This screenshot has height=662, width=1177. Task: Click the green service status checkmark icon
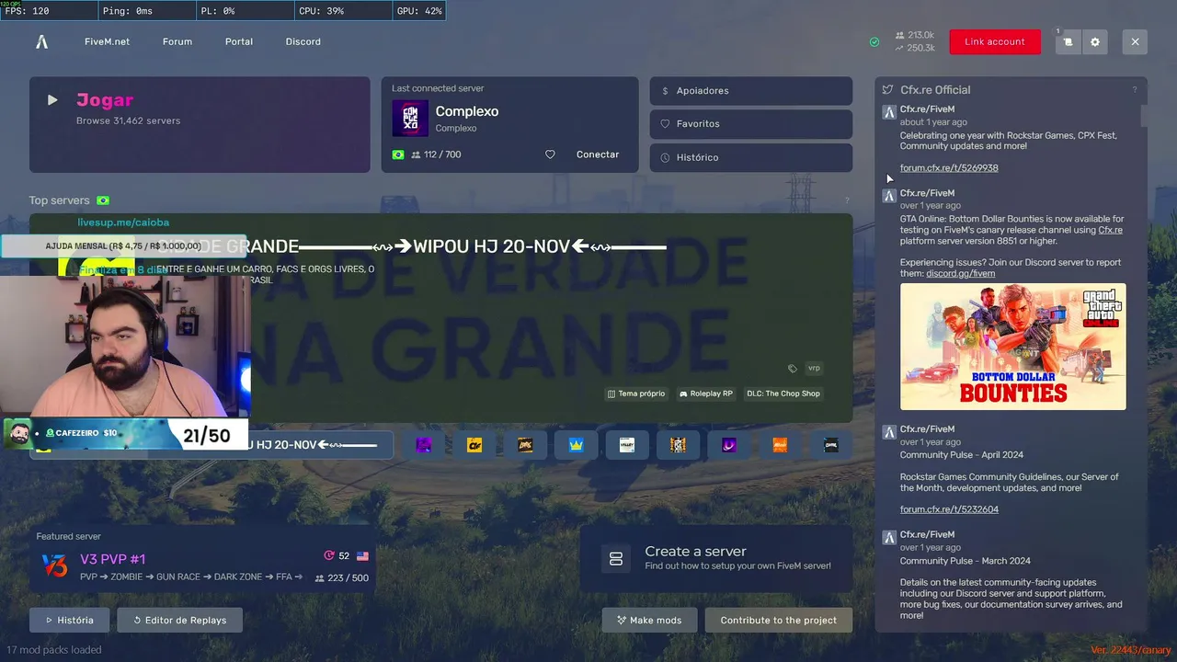874,41
